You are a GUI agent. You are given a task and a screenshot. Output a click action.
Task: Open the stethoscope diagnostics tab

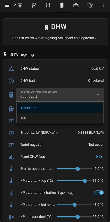click(90, 5)
